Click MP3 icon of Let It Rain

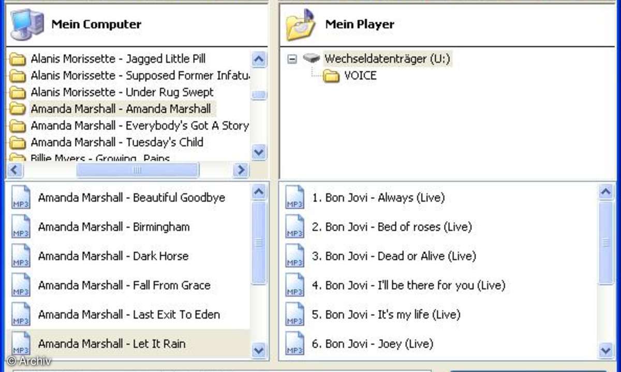(21, 344)
